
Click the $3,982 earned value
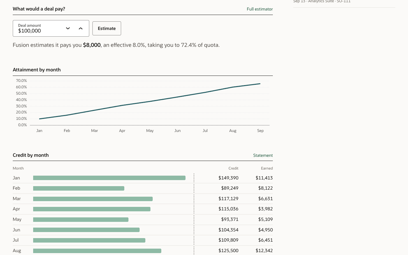coord(266,209)
